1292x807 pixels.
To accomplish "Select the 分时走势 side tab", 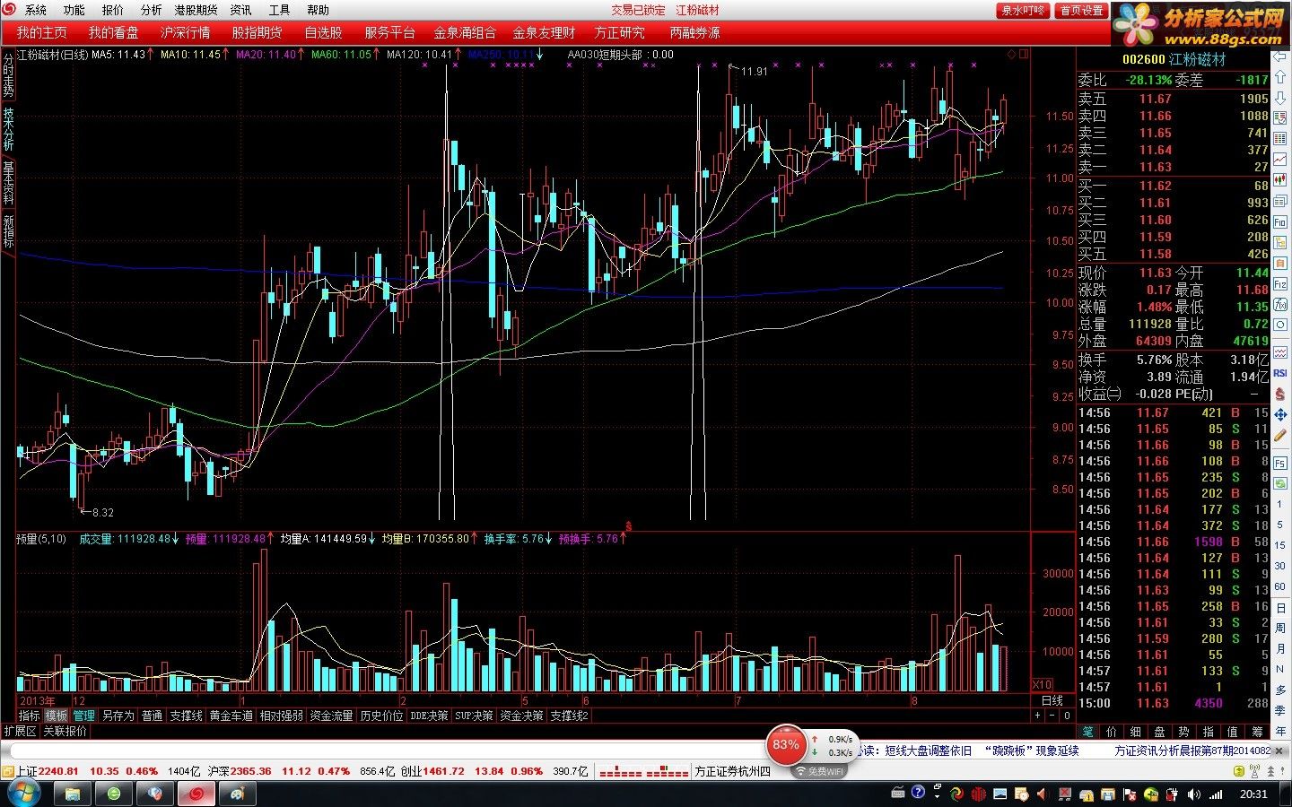I will 8,75.
